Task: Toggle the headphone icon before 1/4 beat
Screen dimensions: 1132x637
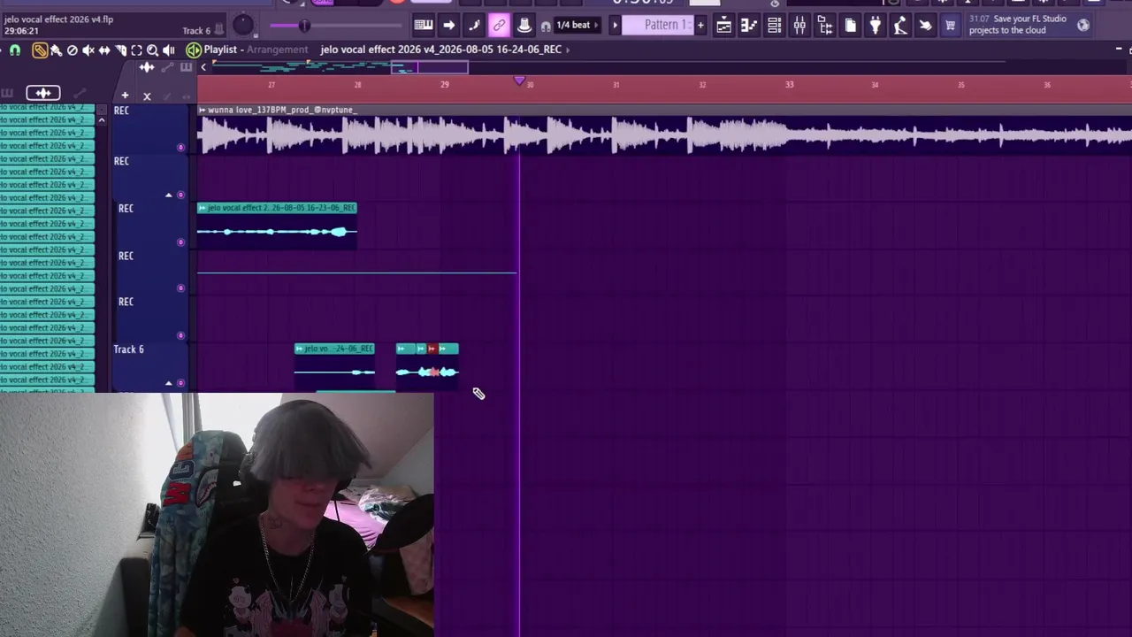Action: (546, 26)
